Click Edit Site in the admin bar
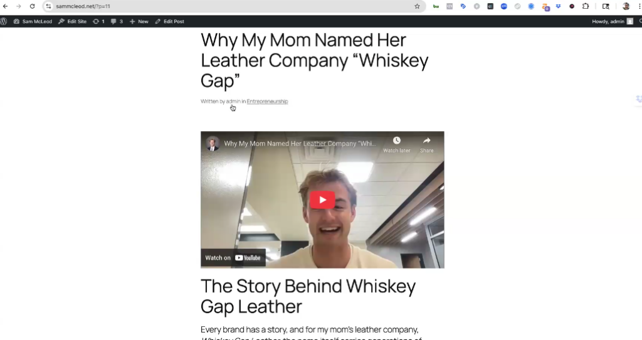This screenshot has width=642, height=340. 73,21
